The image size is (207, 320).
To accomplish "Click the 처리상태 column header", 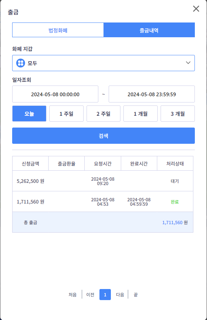I will click(x=175, y=163).
